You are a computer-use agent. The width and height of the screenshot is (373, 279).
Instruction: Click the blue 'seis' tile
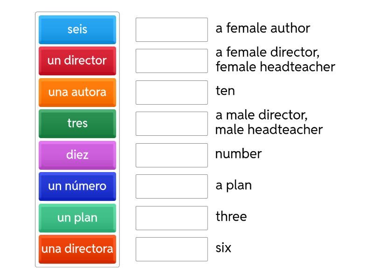pyautogui.click(x=77, y=29)
